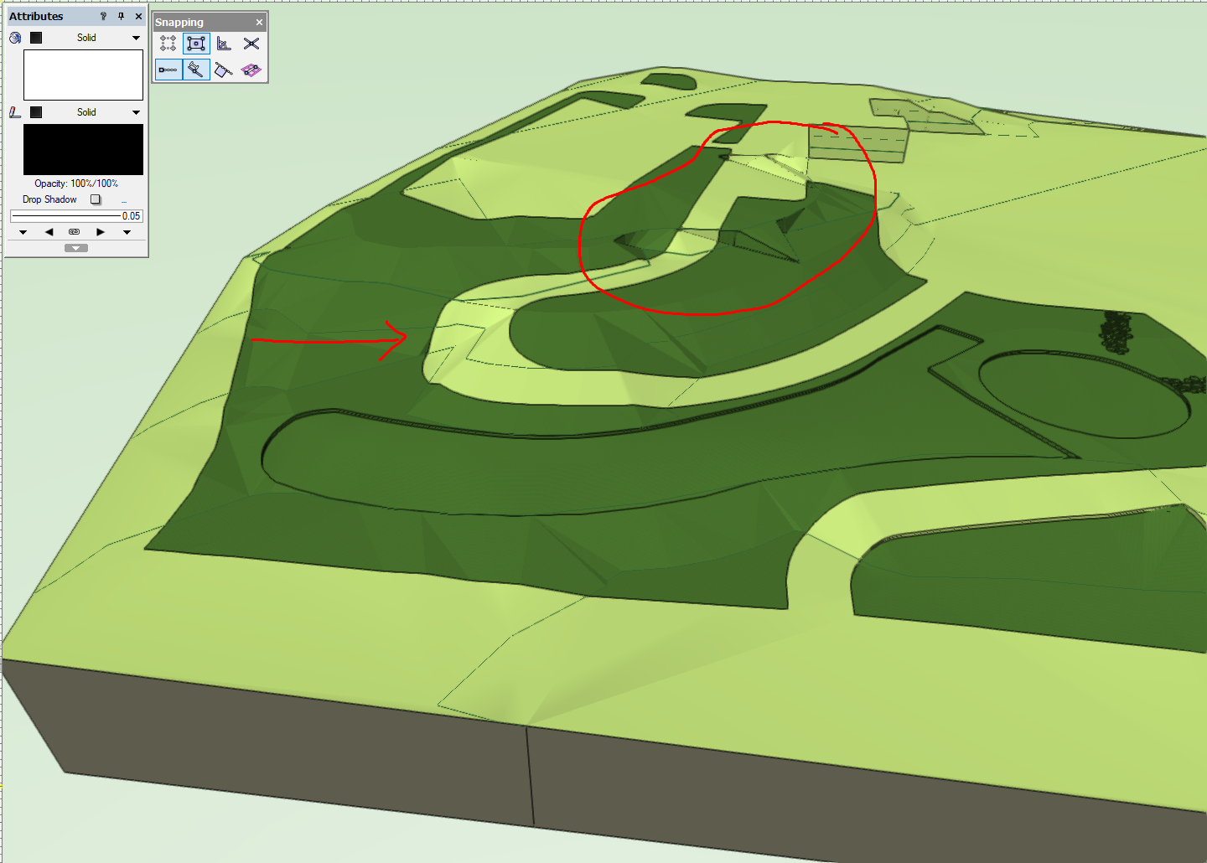Open the lower Solid stroke style dropdown
Screen dimensions: 1207x863
(x=135, y=111)
